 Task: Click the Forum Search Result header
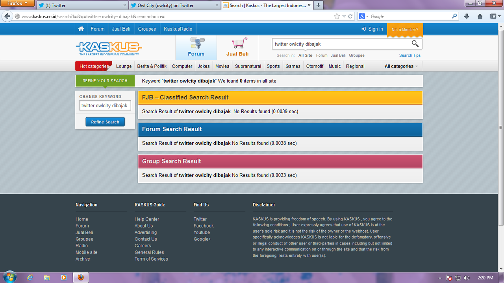280,129
